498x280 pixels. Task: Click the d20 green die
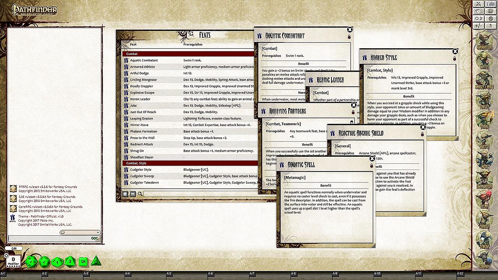click(x=31, y=261)
